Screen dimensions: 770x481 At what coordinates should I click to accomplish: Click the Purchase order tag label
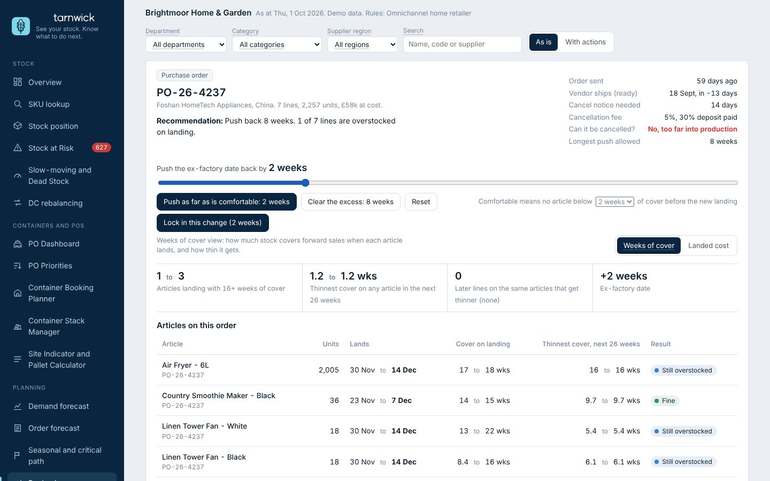(x=184, y=75)
